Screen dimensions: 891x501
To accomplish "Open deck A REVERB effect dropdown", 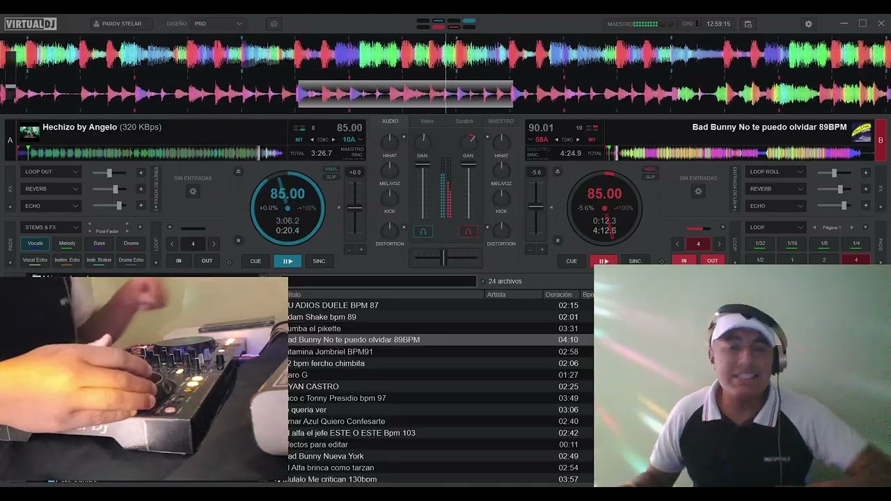I will coord(52,189).
